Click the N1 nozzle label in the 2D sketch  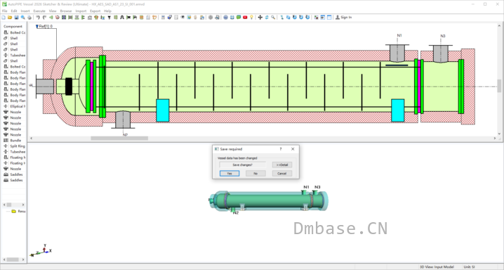click(399, 35)
